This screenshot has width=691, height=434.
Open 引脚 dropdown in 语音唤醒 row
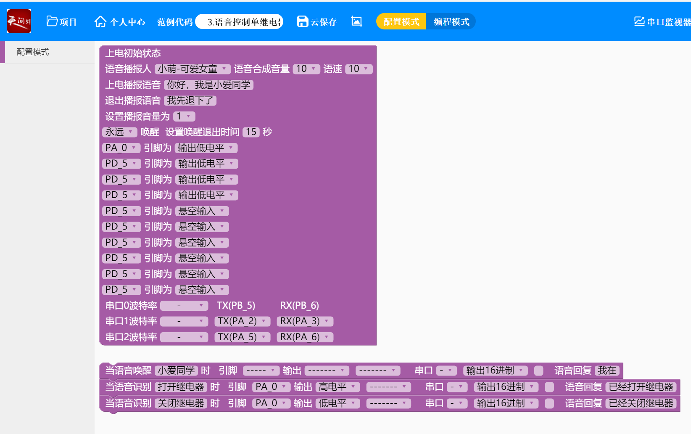click(x=261, y=370)
